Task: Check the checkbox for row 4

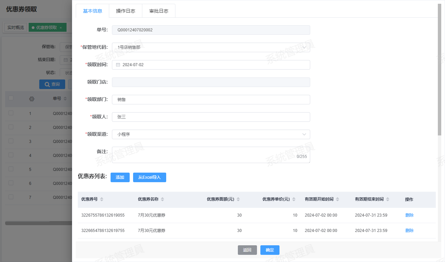Action: pos(11,155)
